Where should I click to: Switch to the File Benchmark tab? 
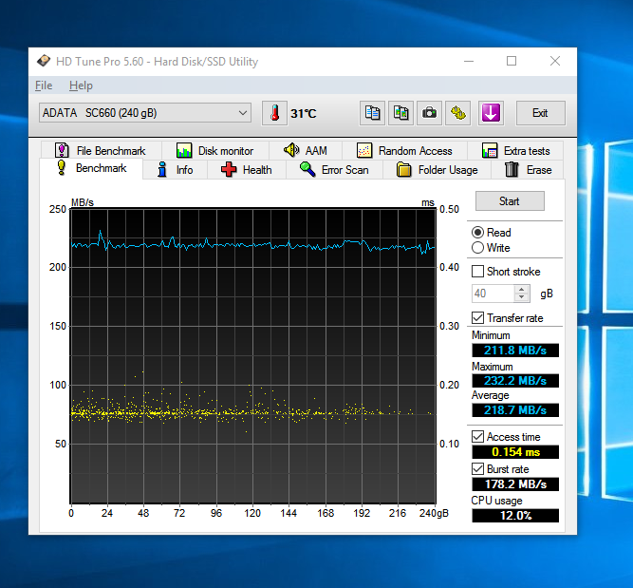click(x=101, y=151)
